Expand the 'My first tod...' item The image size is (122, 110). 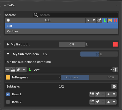point(8,44)
